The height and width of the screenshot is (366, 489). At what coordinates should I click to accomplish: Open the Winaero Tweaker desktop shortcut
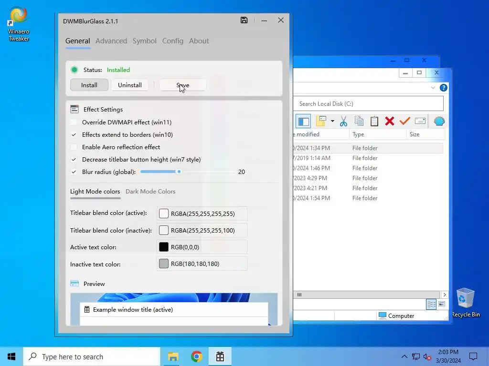(19, 24)
